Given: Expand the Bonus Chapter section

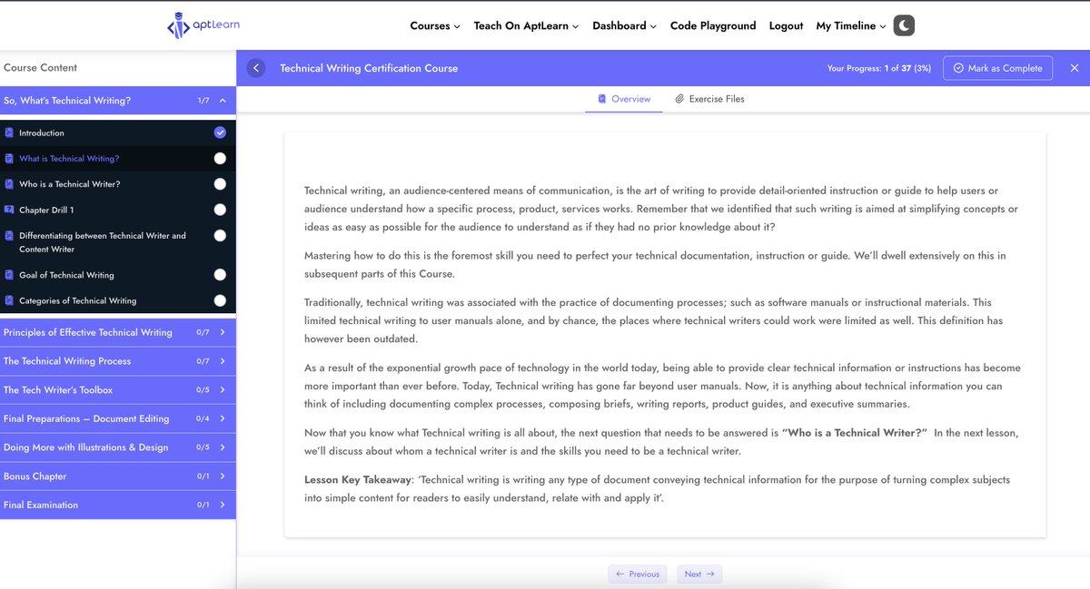Looking at the screenshot, I should [118, 476].
